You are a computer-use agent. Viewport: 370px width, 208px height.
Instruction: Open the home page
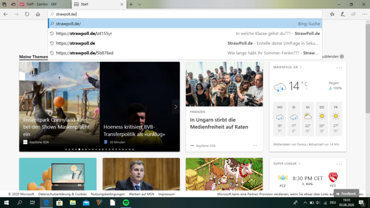(38, 14)
